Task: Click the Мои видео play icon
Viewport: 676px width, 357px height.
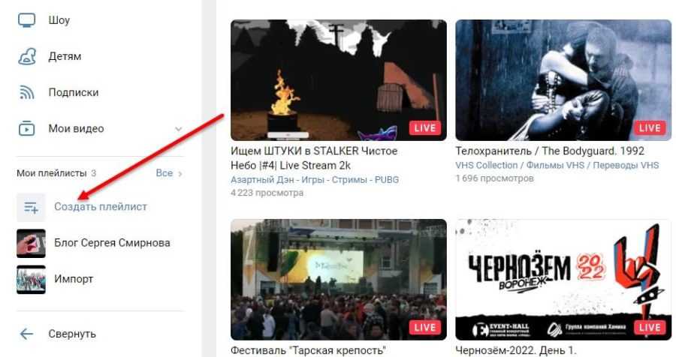Action: pyautogui.click(x=26, y=129)
